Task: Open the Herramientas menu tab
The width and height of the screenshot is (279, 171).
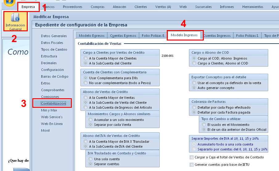Action: (253, 7)
